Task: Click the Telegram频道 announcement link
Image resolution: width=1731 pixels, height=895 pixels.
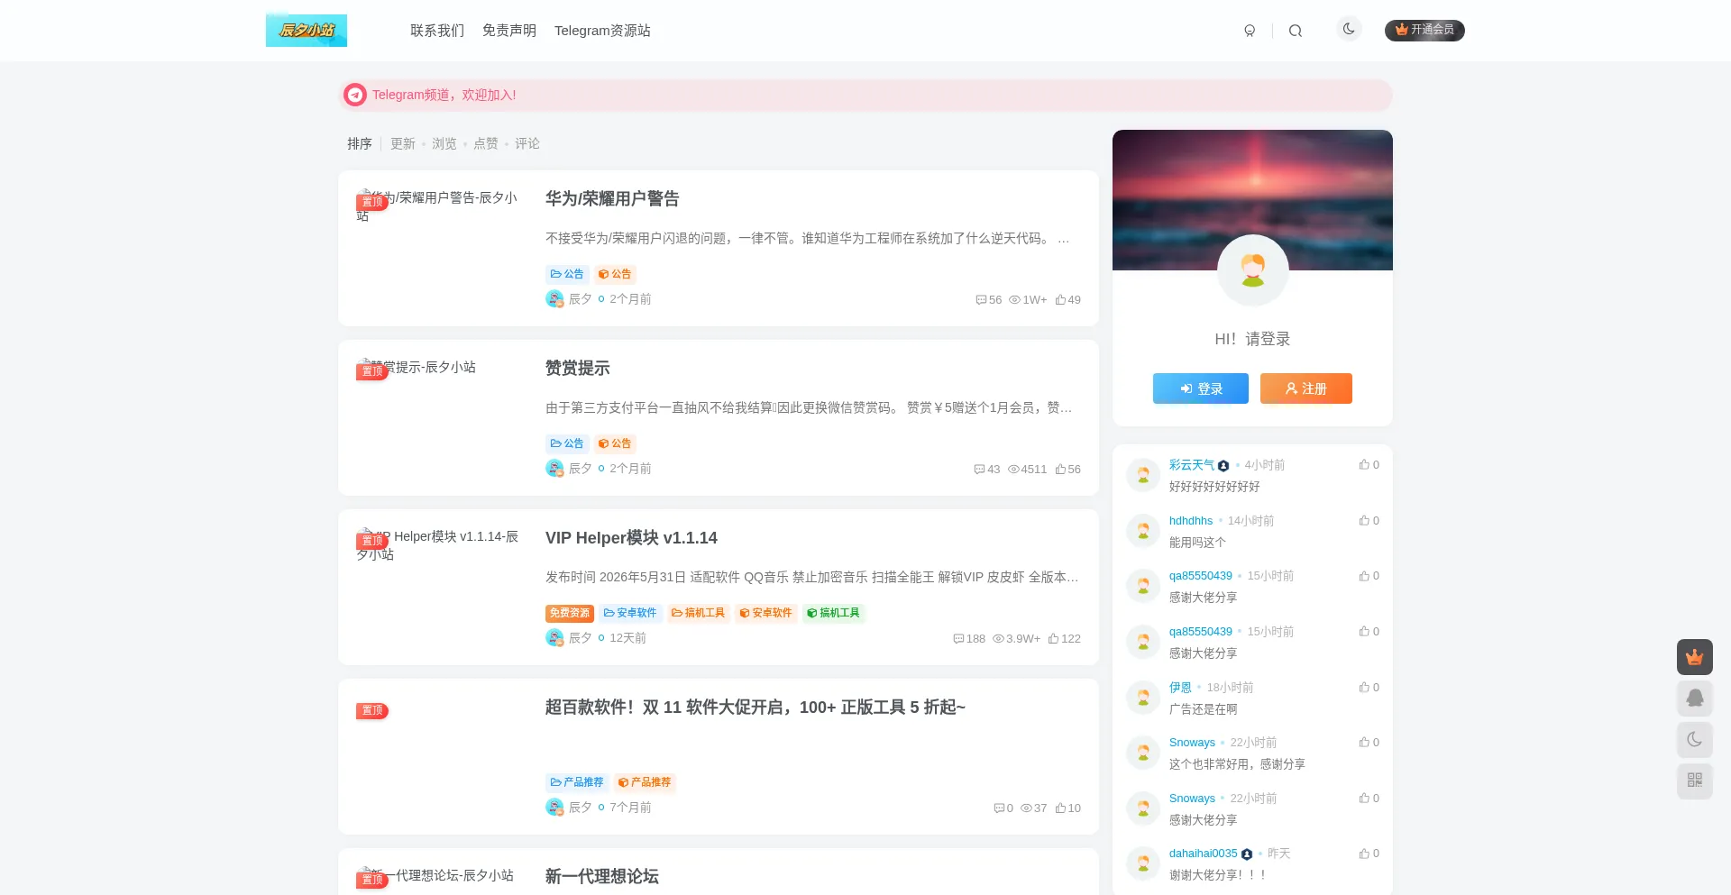Action: (444, 95)
